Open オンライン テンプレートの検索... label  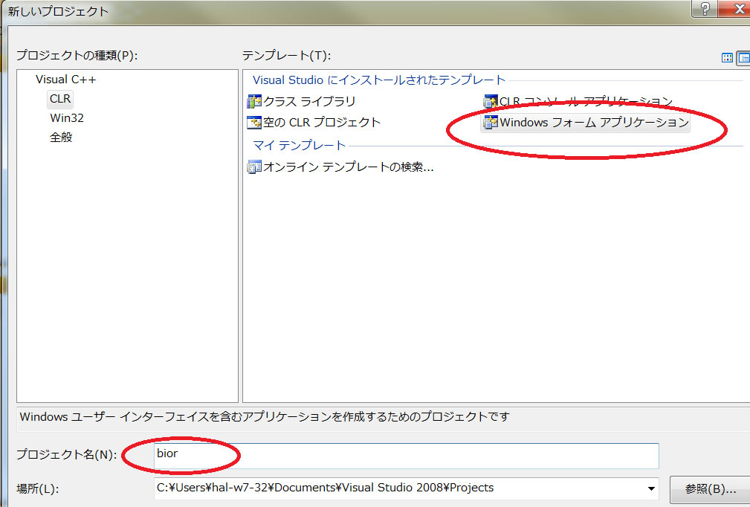tap(349, 167)
